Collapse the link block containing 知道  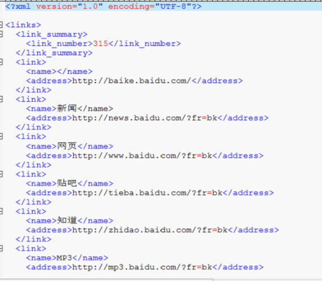point(1,211)
